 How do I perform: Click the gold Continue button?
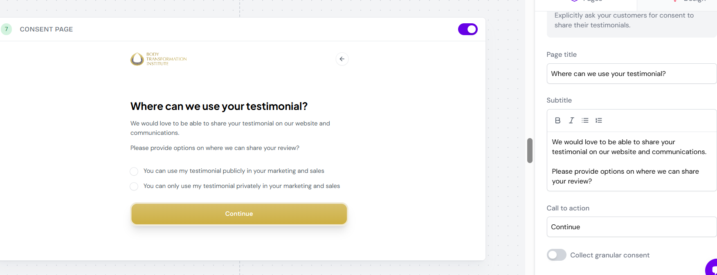[x=239, y=214]
